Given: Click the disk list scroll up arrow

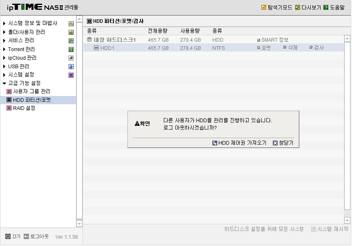Looking at the screenshot, I should click(x=347, y=38).
